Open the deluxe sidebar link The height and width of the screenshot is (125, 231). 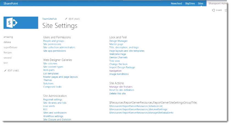(7, 42)
